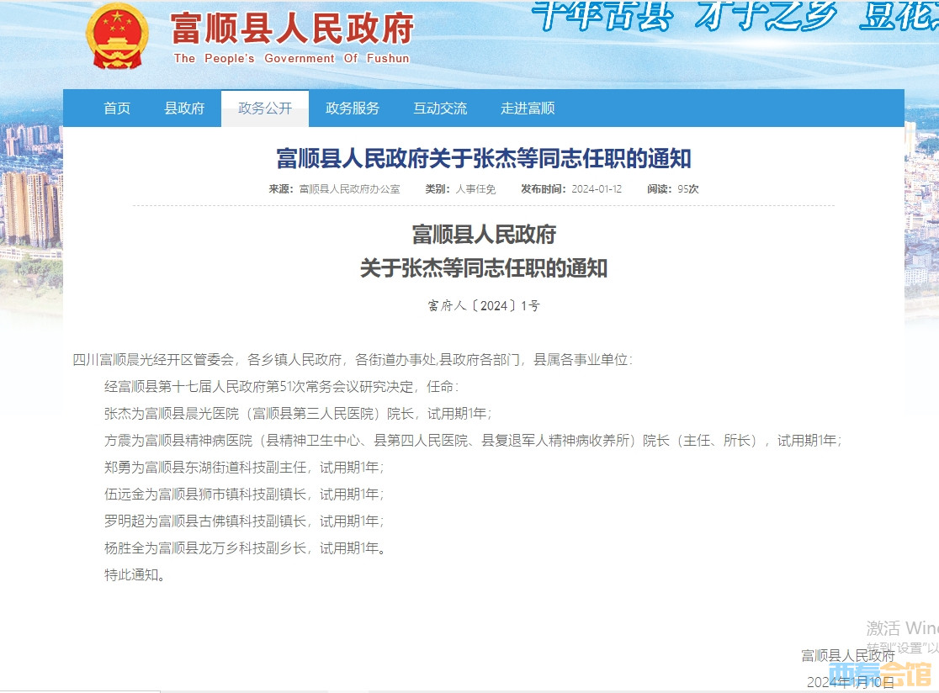939x693 pixels.
Task: Visit the 走进富顺 navigation tab
Action: click(528, 108)
